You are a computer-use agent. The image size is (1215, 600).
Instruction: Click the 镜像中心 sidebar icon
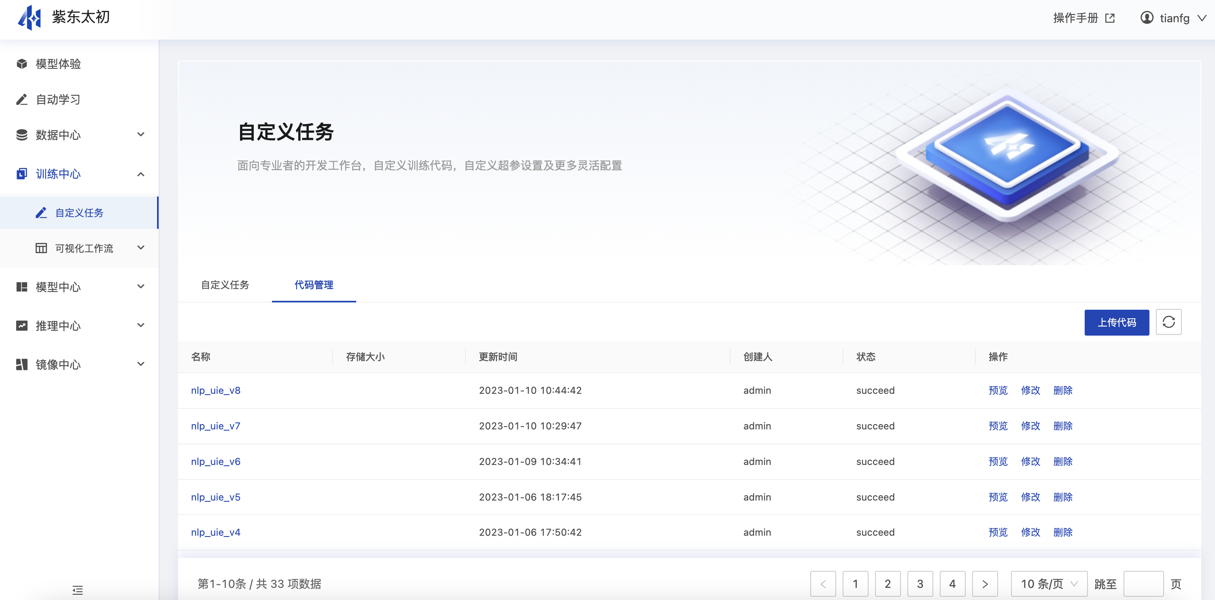22,364
